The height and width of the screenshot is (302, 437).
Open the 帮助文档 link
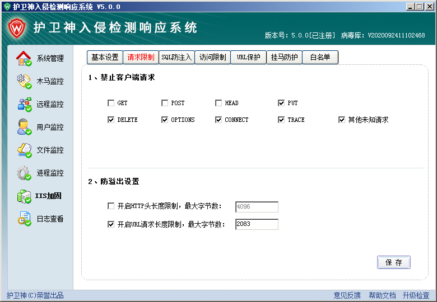pos(382,295)
